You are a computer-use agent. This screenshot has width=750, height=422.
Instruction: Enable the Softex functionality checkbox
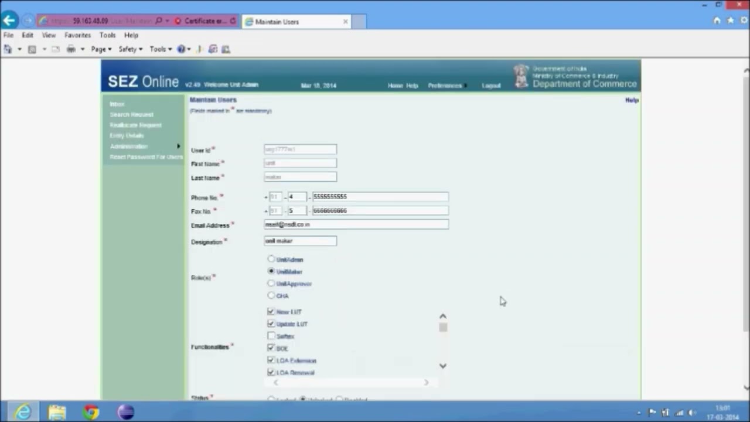click(271, 336)
